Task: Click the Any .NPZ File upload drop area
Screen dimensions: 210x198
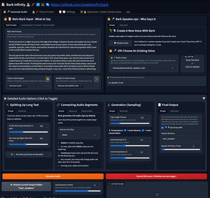Action: tap(192, 63)
